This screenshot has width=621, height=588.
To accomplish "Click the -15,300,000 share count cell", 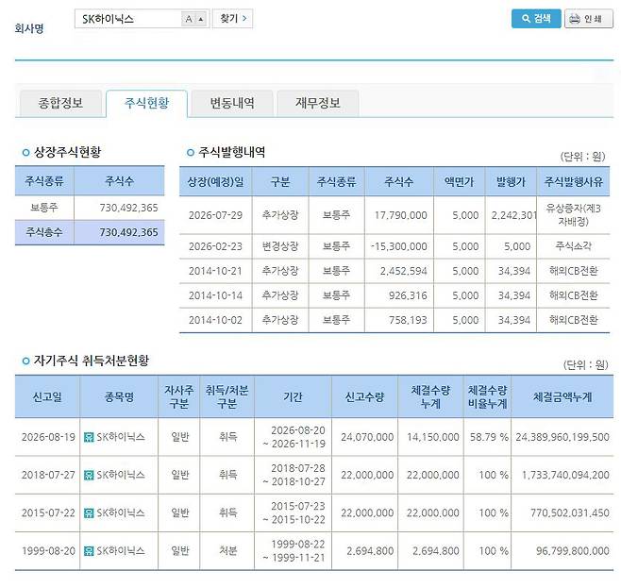I will [399, 246].
